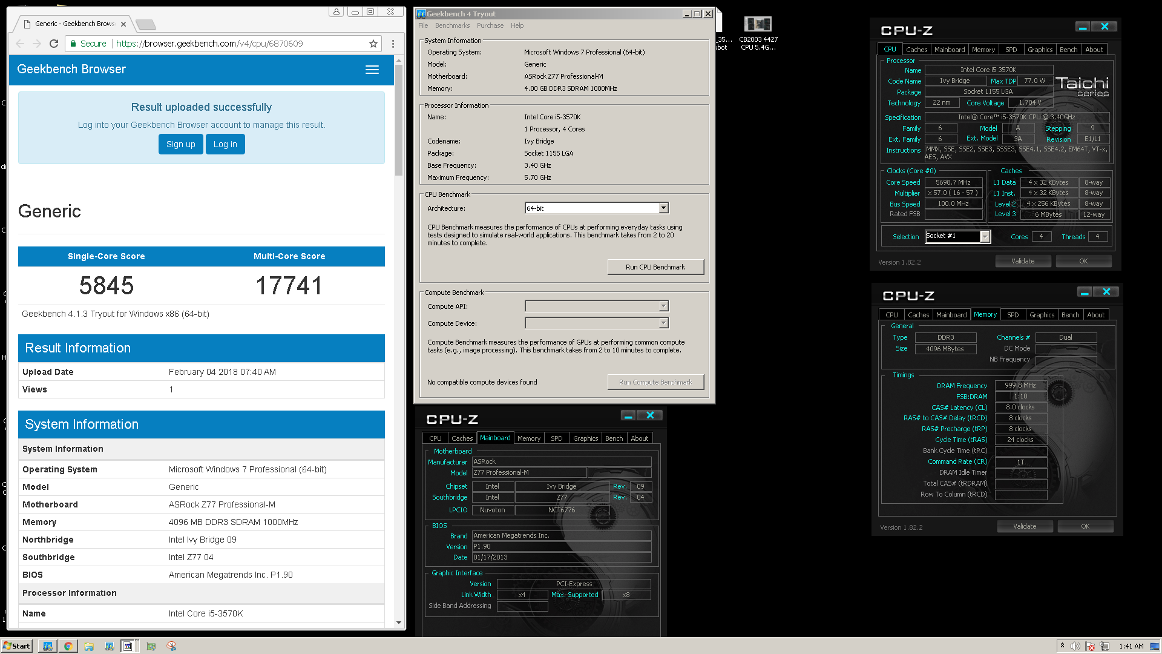Click Validate in the Memory CPU-Z window
The image size is (1162, 654).
pyautogui.click(x=1025, y=526)
